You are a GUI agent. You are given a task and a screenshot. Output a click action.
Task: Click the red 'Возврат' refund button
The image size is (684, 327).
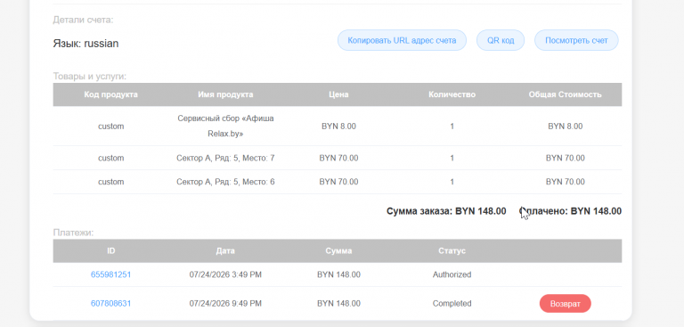click(565, 304)
